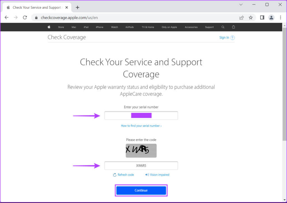Screen dimensions: 287x203
Task: Open the Mac menu
Action: 74,27
